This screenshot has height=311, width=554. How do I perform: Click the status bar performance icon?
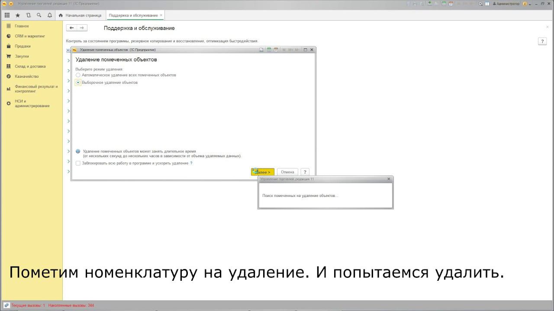6,305
